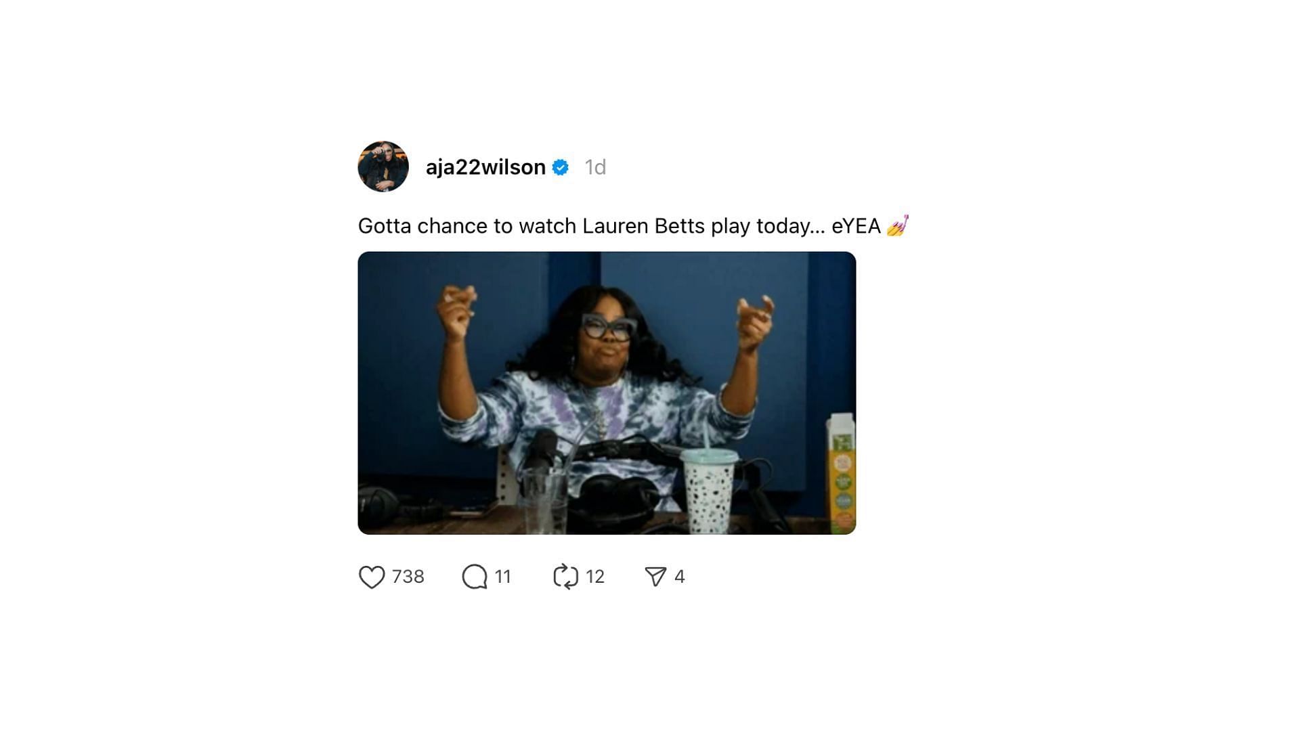Click the 4 shares count

pos(680,577)
